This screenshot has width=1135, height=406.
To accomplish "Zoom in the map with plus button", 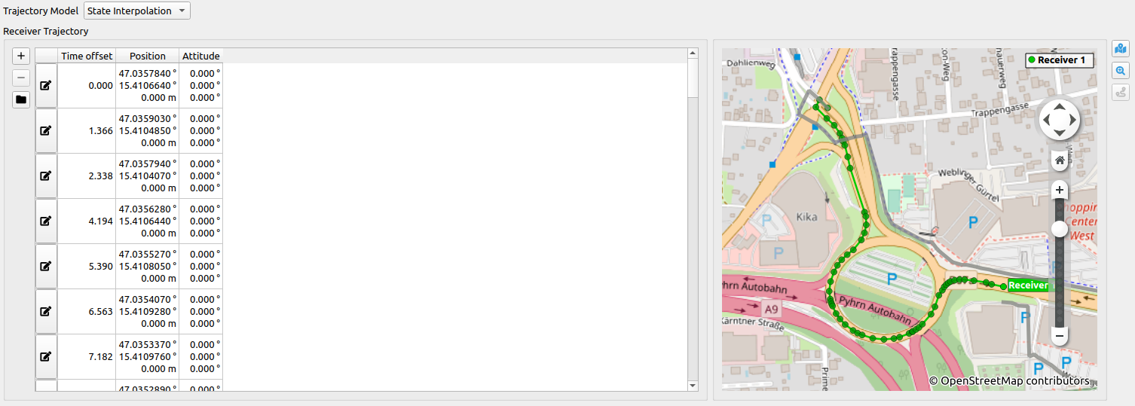I will [x=1060, y=190].
